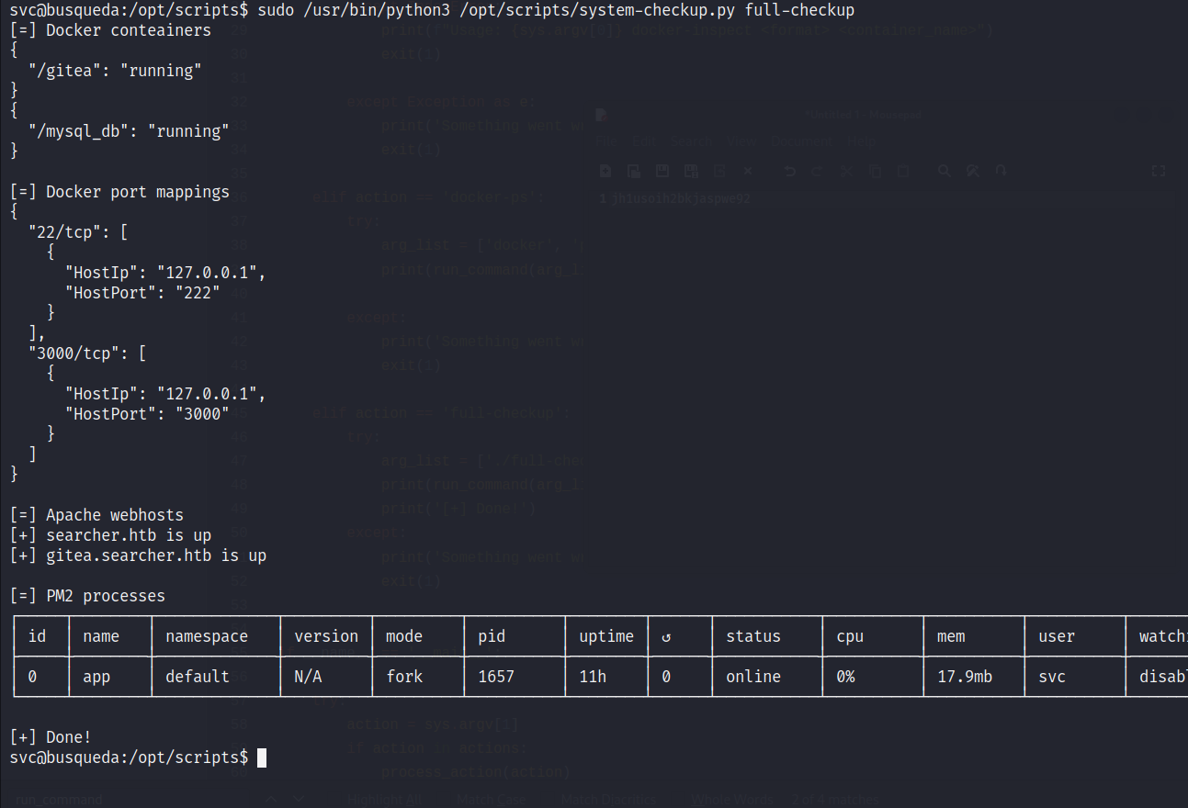Click the Mousepad app icon in its title bar

tap(601, 115)
